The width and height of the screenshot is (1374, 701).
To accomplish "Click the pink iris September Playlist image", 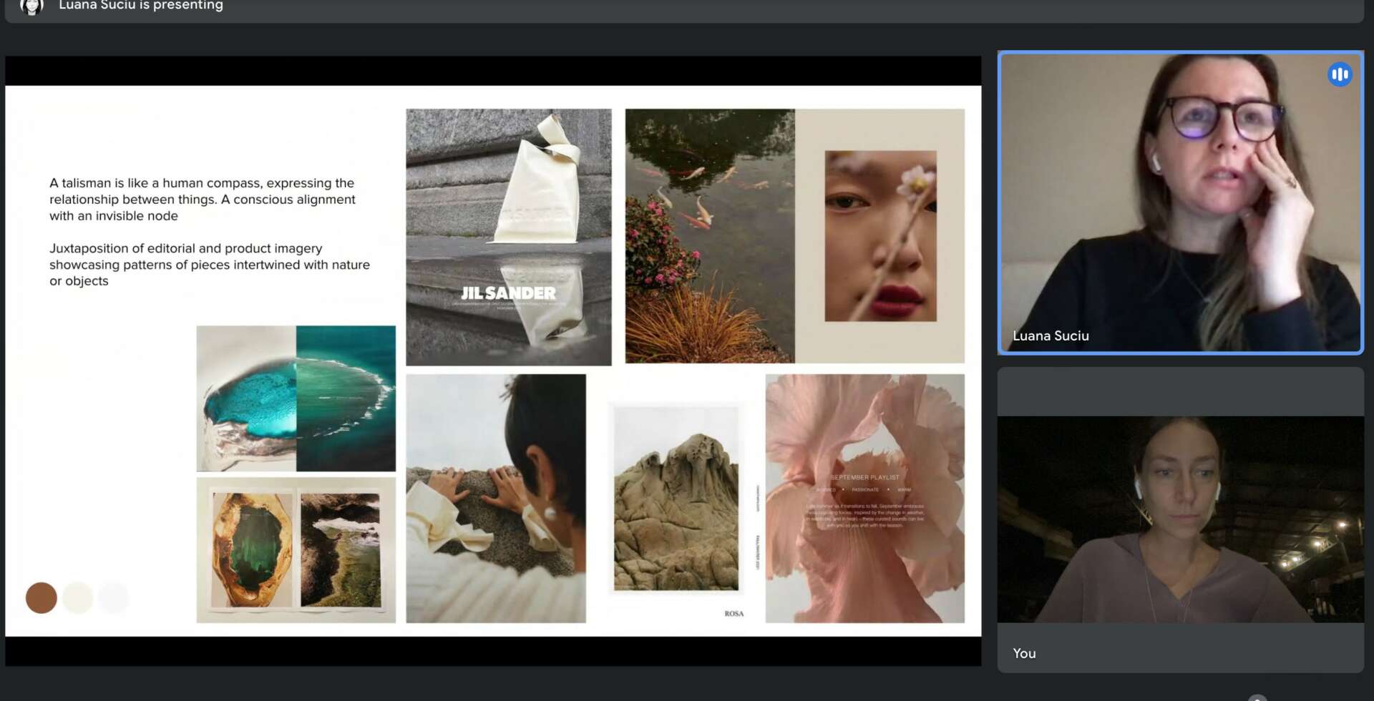I will coord(864,498).
